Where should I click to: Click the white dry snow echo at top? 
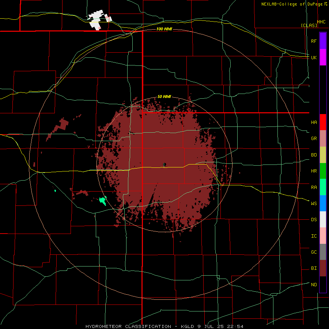point(96,20)
